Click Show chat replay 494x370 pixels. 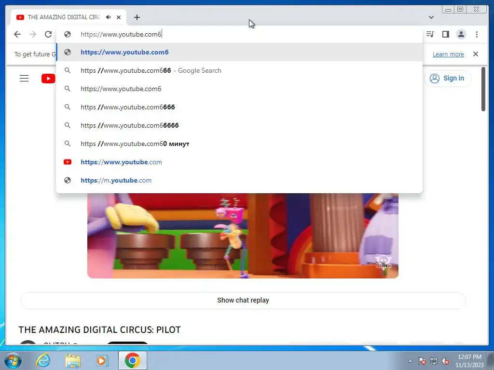(243, 300)
